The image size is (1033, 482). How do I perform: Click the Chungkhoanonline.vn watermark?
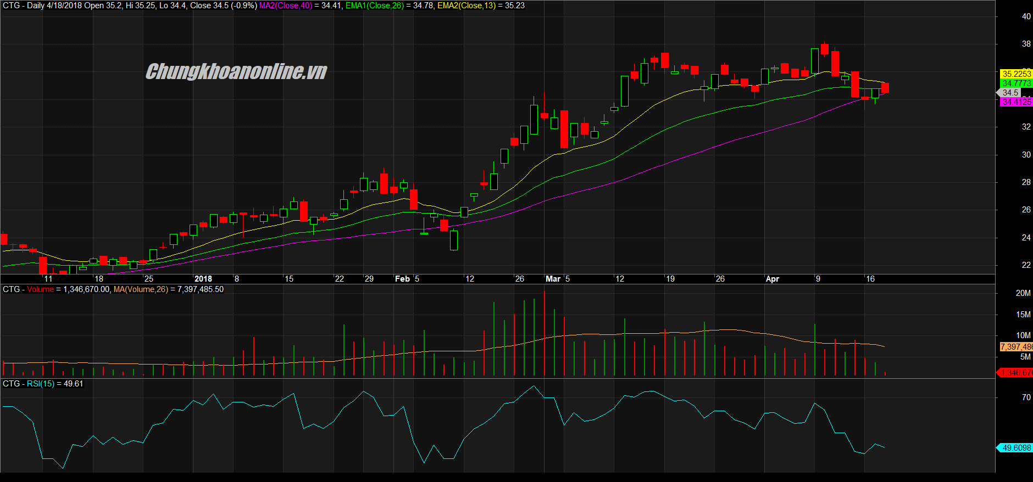[x=236, y=71]
